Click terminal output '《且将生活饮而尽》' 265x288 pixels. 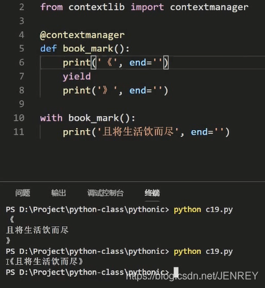coord(46,261)
